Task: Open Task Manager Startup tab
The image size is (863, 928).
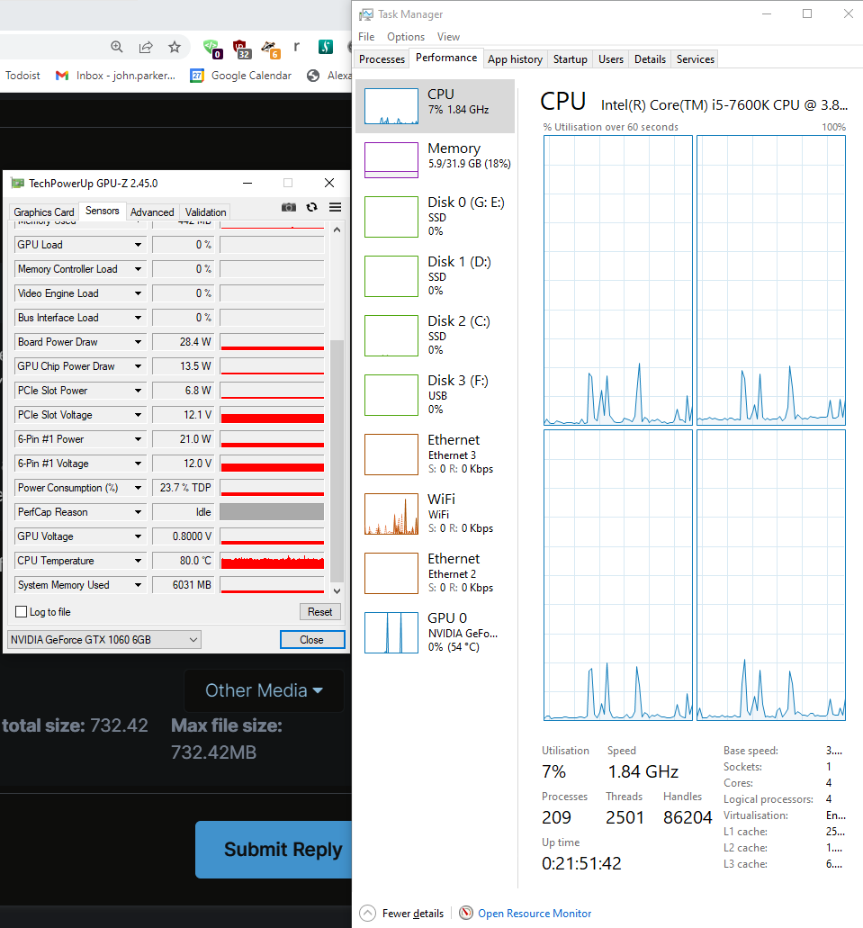Action: pyautogui.click(x=570, y=59)
